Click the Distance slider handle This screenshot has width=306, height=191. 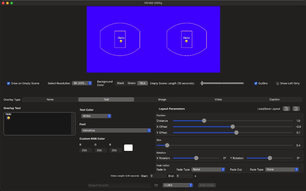204,121
